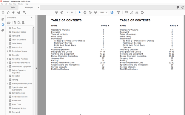Select the Highlight text pen tool
The width and height of the screenshot is (185, 115).
132,12
